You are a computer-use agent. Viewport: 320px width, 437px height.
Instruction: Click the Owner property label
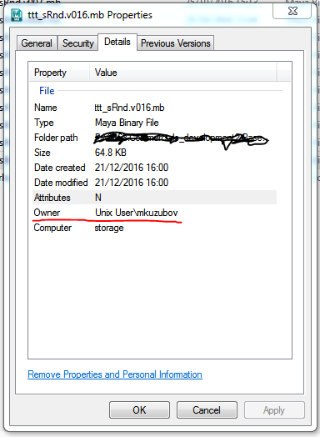[47, 213]
